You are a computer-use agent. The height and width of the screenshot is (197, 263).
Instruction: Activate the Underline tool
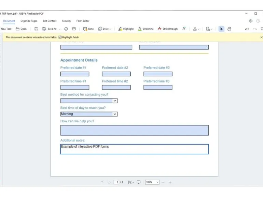(146, 29)
